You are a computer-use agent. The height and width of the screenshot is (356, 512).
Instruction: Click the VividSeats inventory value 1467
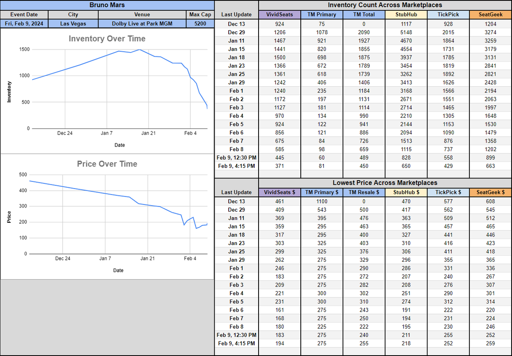click(279, 41)
